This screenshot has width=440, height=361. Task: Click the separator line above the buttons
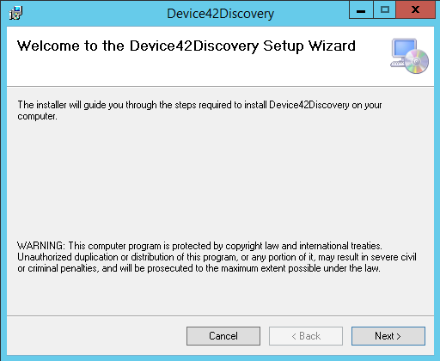tap(220, 315)
